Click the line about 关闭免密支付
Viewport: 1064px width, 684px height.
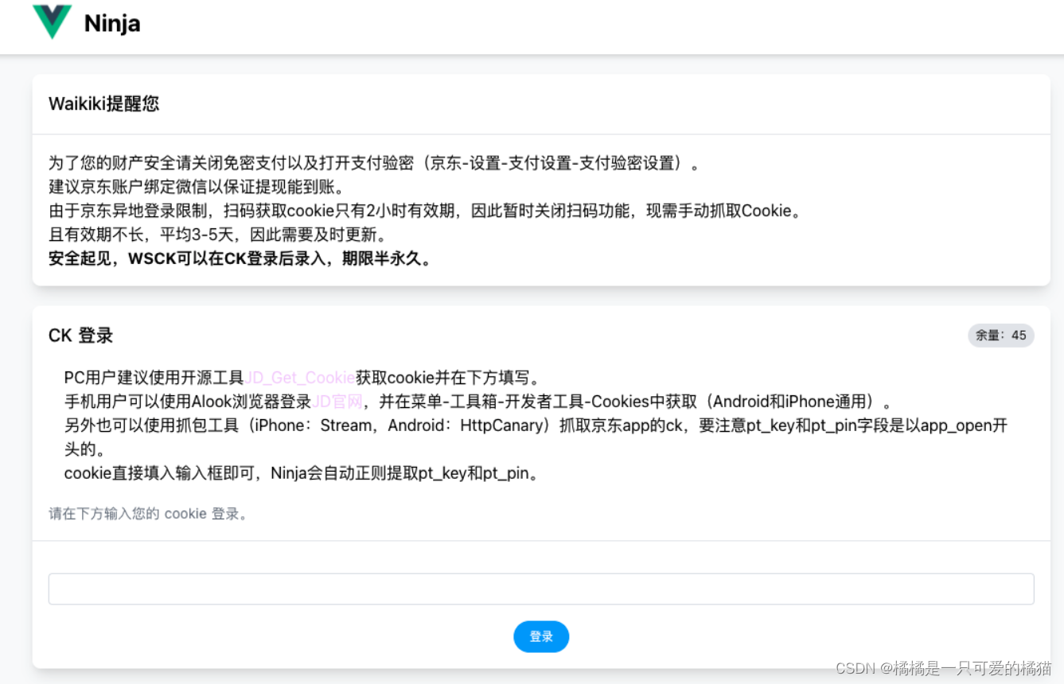point(374,164)
